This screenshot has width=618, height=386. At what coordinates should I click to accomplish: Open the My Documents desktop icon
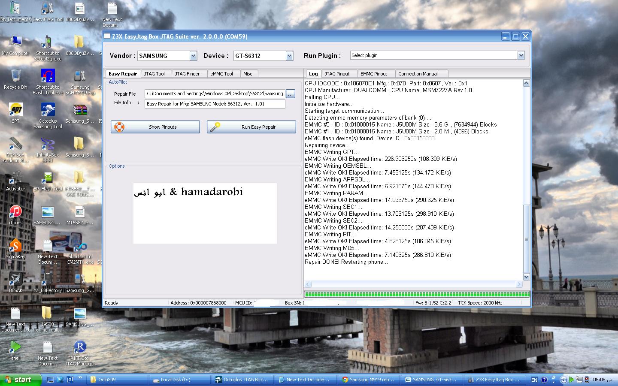pos(15,12)
